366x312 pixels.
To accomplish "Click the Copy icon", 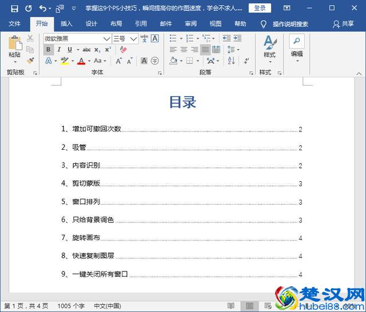I will (30, 50).
